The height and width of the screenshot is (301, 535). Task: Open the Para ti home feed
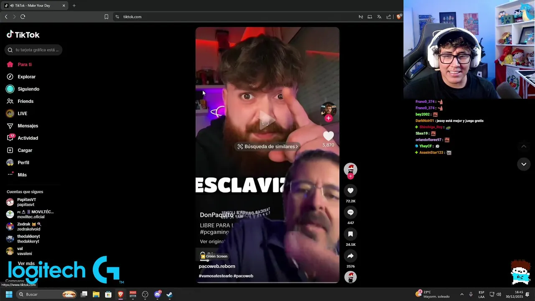point(19,64)
